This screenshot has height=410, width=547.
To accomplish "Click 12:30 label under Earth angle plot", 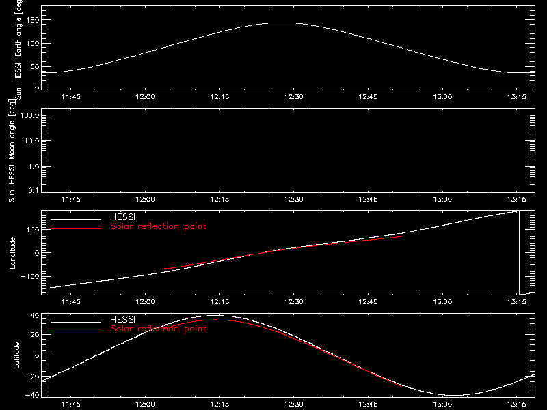I will [294, 97].
